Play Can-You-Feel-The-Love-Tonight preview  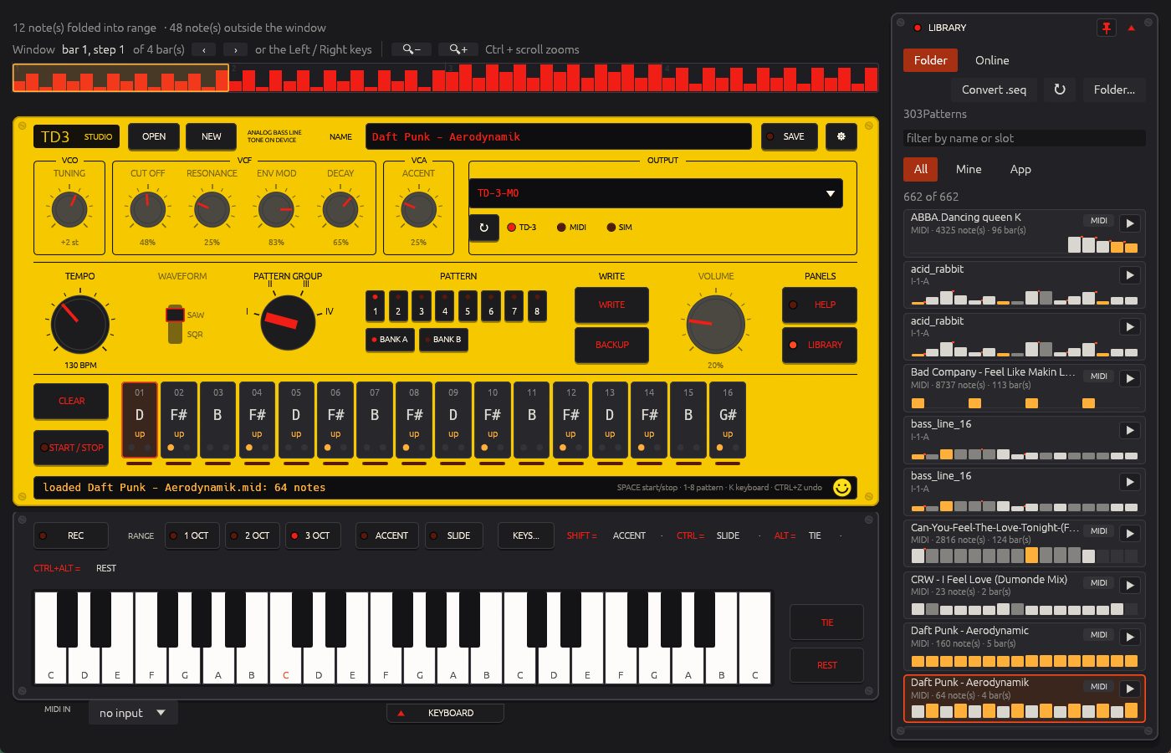click(x=1130, y=533)
